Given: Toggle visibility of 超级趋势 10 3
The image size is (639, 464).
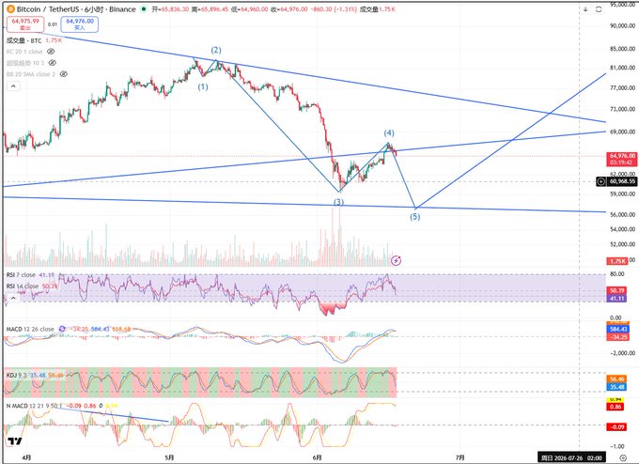Looking at the screenshot, I should (53, 63).
